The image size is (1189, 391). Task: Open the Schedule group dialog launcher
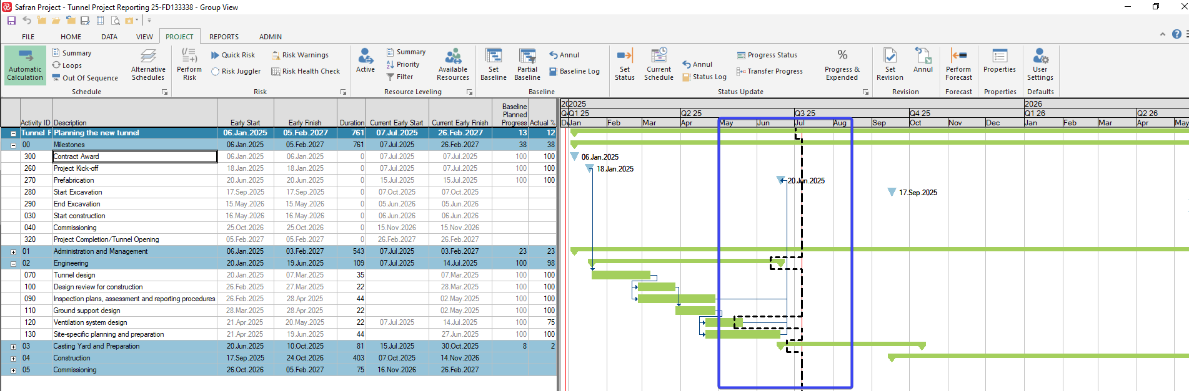click(x=165, y=92)
